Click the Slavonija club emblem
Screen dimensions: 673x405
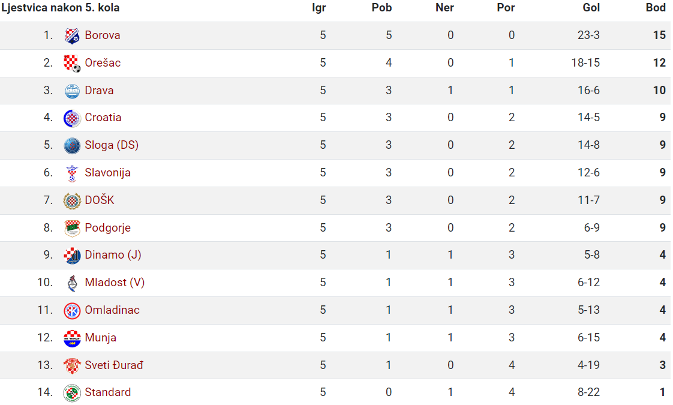[71, 173]
